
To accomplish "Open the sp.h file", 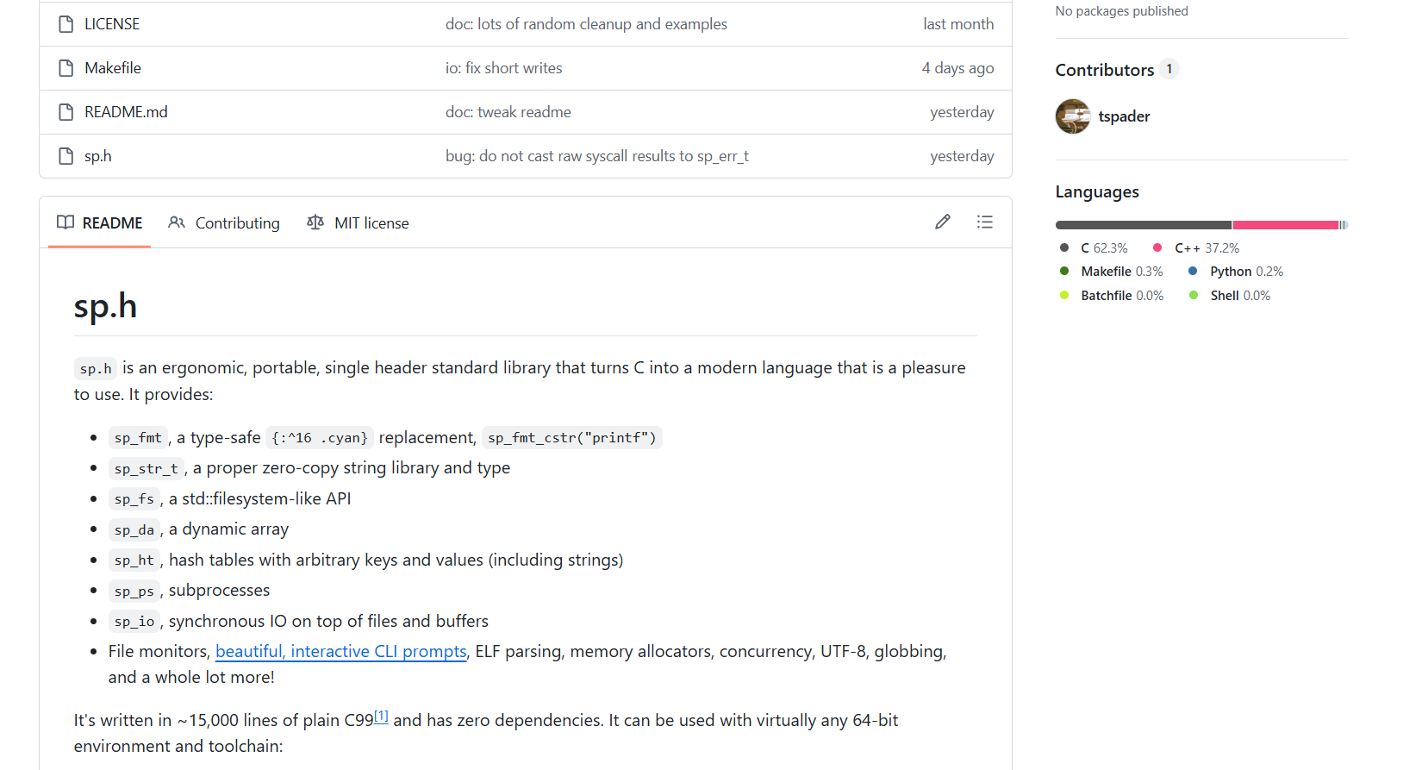I will coord(98,156).
